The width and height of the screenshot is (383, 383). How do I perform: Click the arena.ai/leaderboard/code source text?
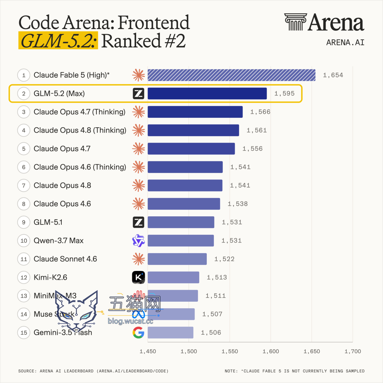133,371
